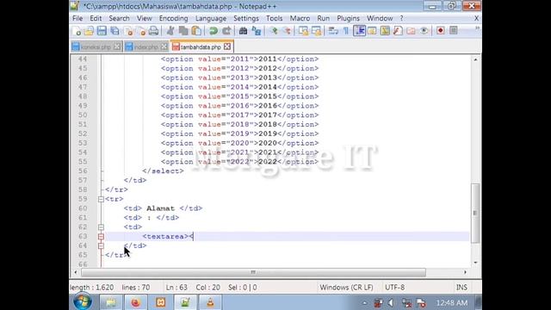Click the Redo arrow icon

point(226,31)
